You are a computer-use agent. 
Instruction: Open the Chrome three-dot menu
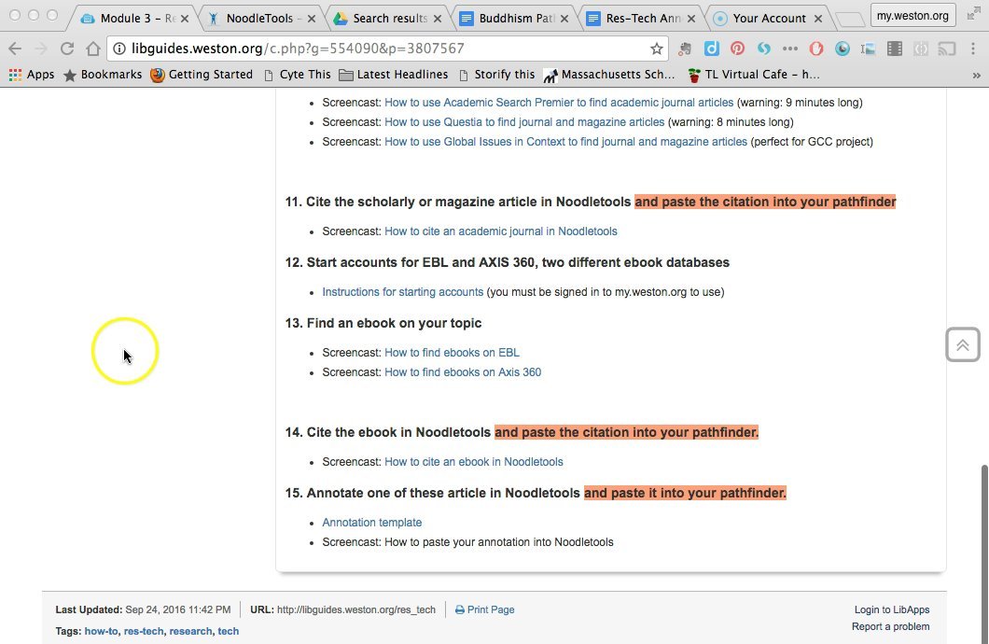pyautogui.click(x=974, y=48)
